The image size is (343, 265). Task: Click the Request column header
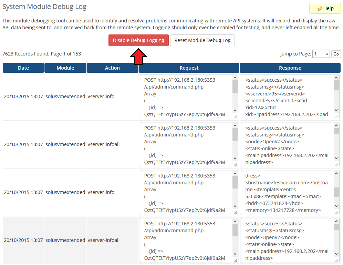(x=189, y=68)
